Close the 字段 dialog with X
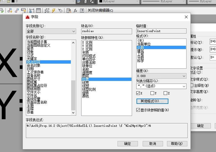The image size is (216, 152). pyautogui.click(x=186, y=17)
